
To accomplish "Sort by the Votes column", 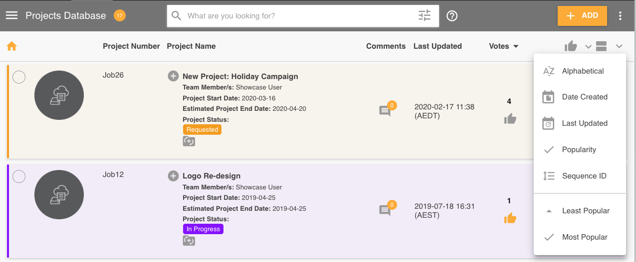I will click(x=503, y=46).
